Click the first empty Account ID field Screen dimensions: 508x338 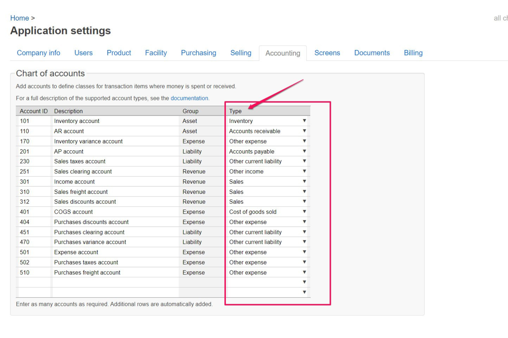click(x=34, y=283)
